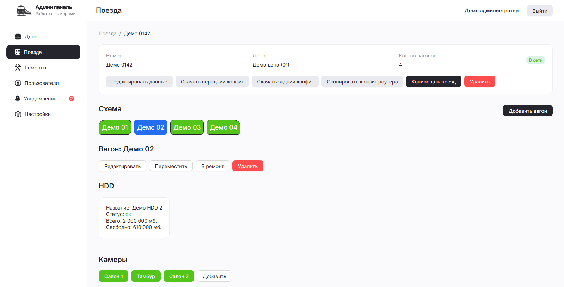Click the Поезда breadcrumb link
The image size is (564, 287).
(x=108, y=33)
